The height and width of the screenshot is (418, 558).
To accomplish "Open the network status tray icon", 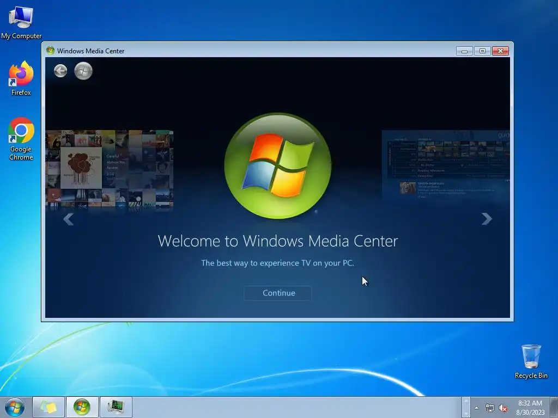I will 490,408.
